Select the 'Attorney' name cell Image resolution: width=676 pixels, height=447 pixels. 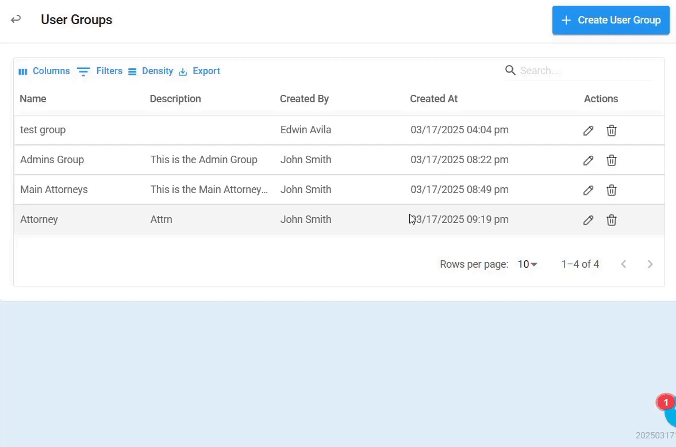[39, 219]
